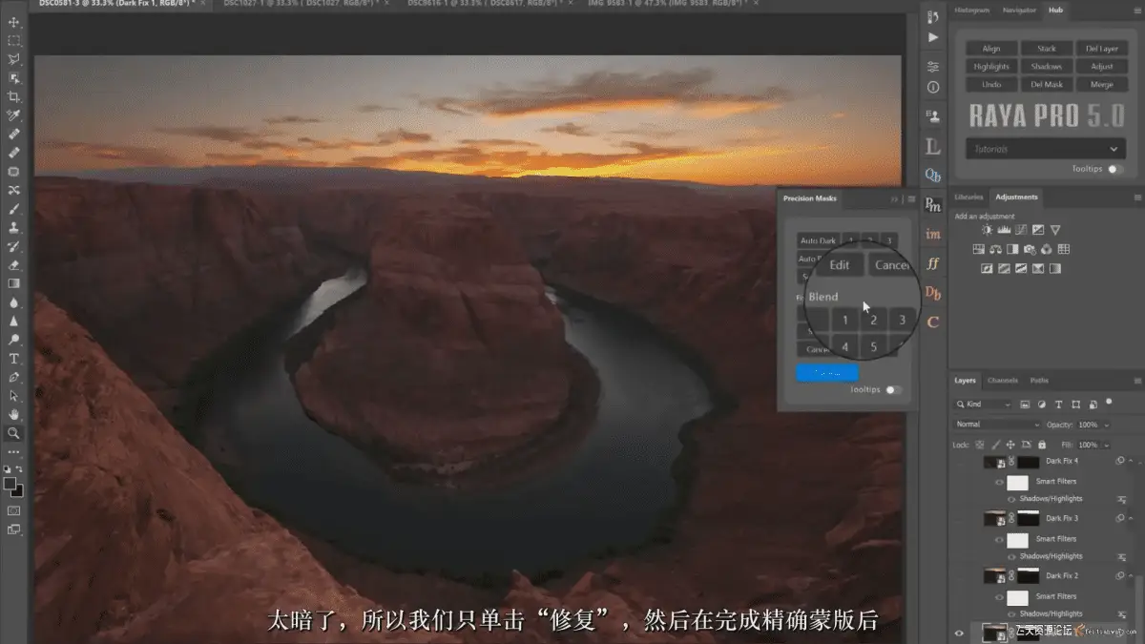Click the Del Mask button

coord(1047,85)
